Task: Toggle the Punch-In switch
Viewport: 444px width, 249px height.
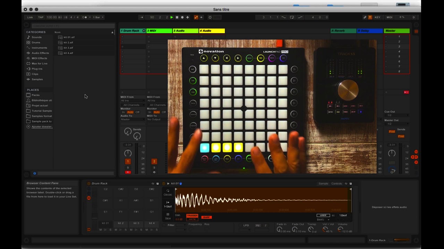Action: 283,17
